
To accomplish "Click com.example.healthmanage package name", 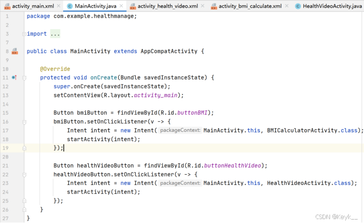I will click(x=94, y=16).
